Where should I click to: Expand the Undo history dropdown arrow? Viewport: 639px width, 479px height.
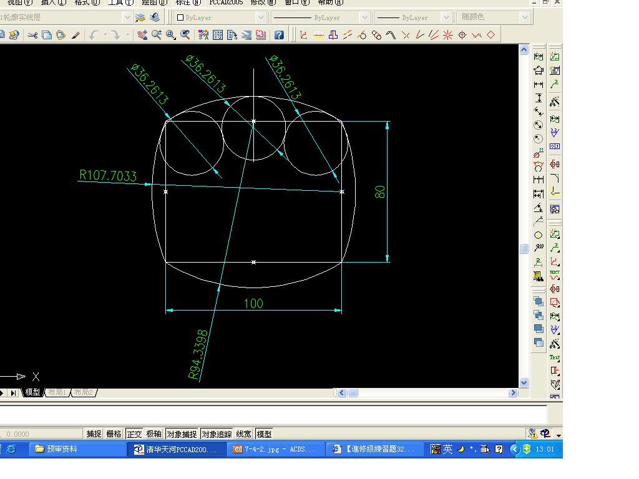(105, 36)
